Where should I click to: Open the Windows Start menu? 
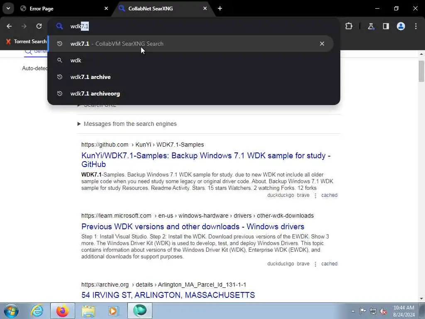11,311
